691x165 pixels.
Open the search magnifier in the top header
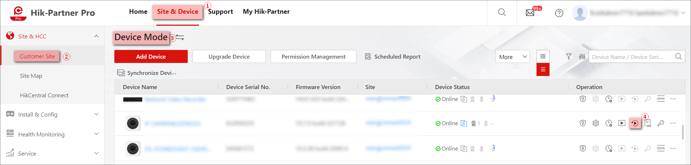502,12
